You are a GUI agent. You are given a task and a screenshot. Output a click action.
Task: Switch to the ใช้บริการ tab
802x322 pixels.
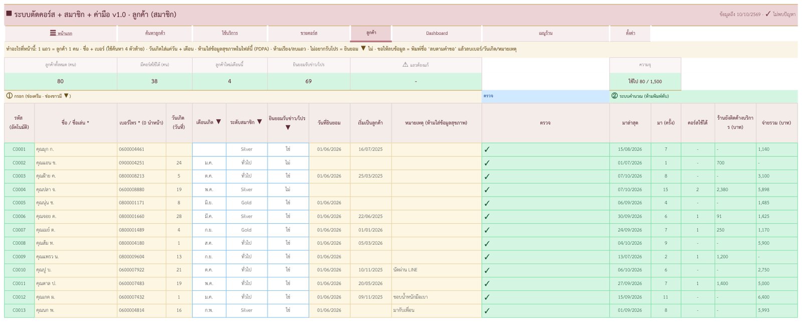pyautogui.click(x=230, y=33)
